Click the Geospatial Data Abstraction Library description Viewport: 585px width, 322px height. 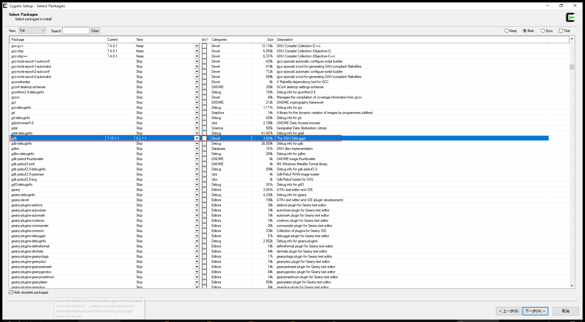click(x=302, y=128)
